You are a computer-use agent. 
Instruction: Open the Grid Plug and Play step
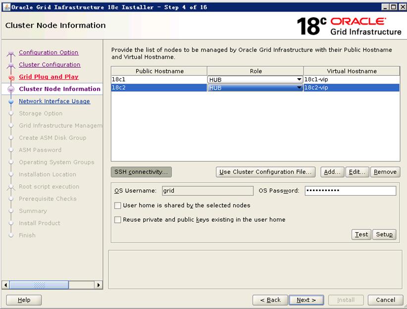tap(49, 77)
